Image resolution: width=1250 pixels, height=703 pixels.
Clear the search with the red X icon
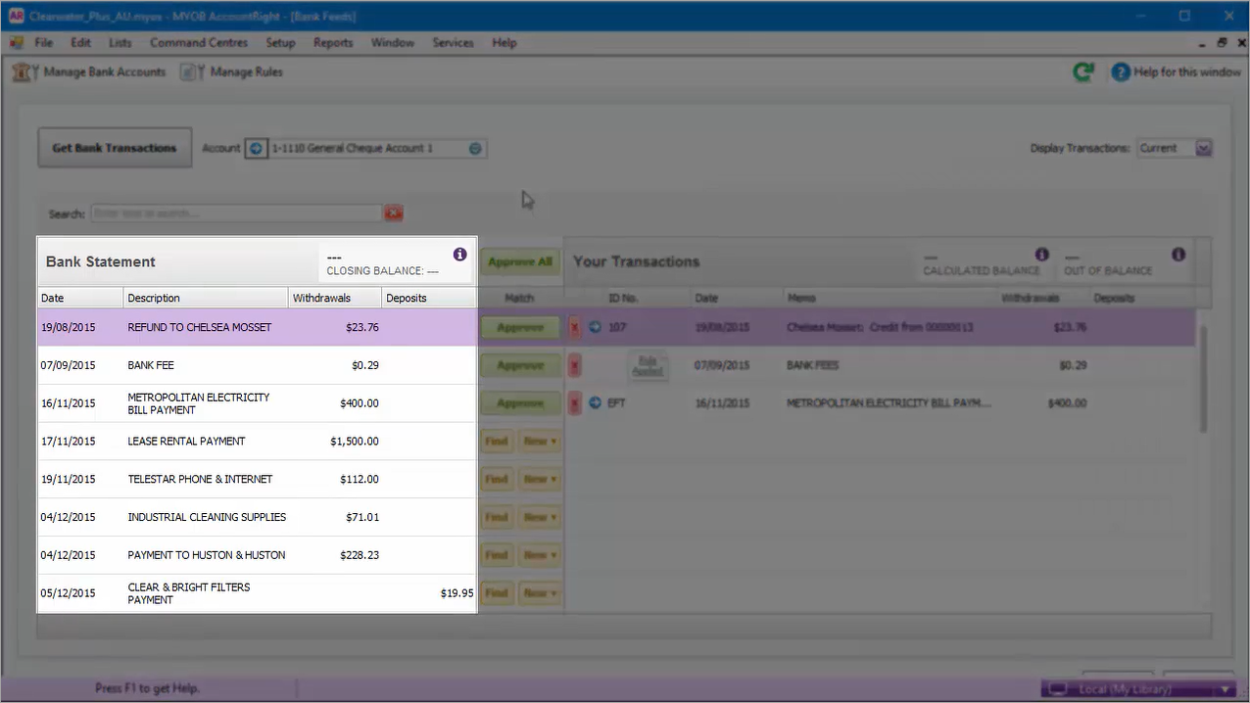(394, 213)
